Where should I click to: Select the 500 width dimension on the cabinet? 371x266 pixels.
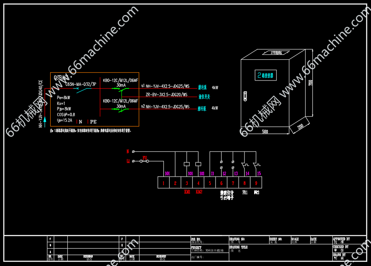pyautogui.click(x=265, y=132)
